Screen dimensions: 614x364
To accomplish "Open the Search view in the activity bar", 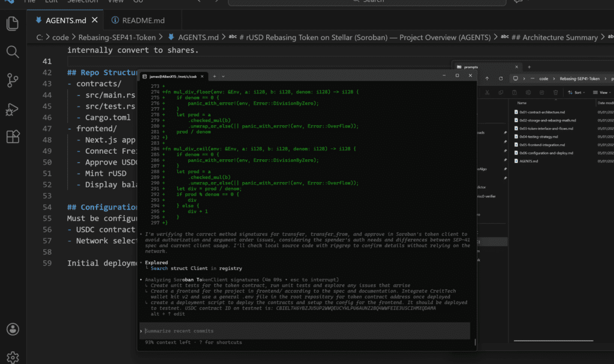I will coord(13,51).
